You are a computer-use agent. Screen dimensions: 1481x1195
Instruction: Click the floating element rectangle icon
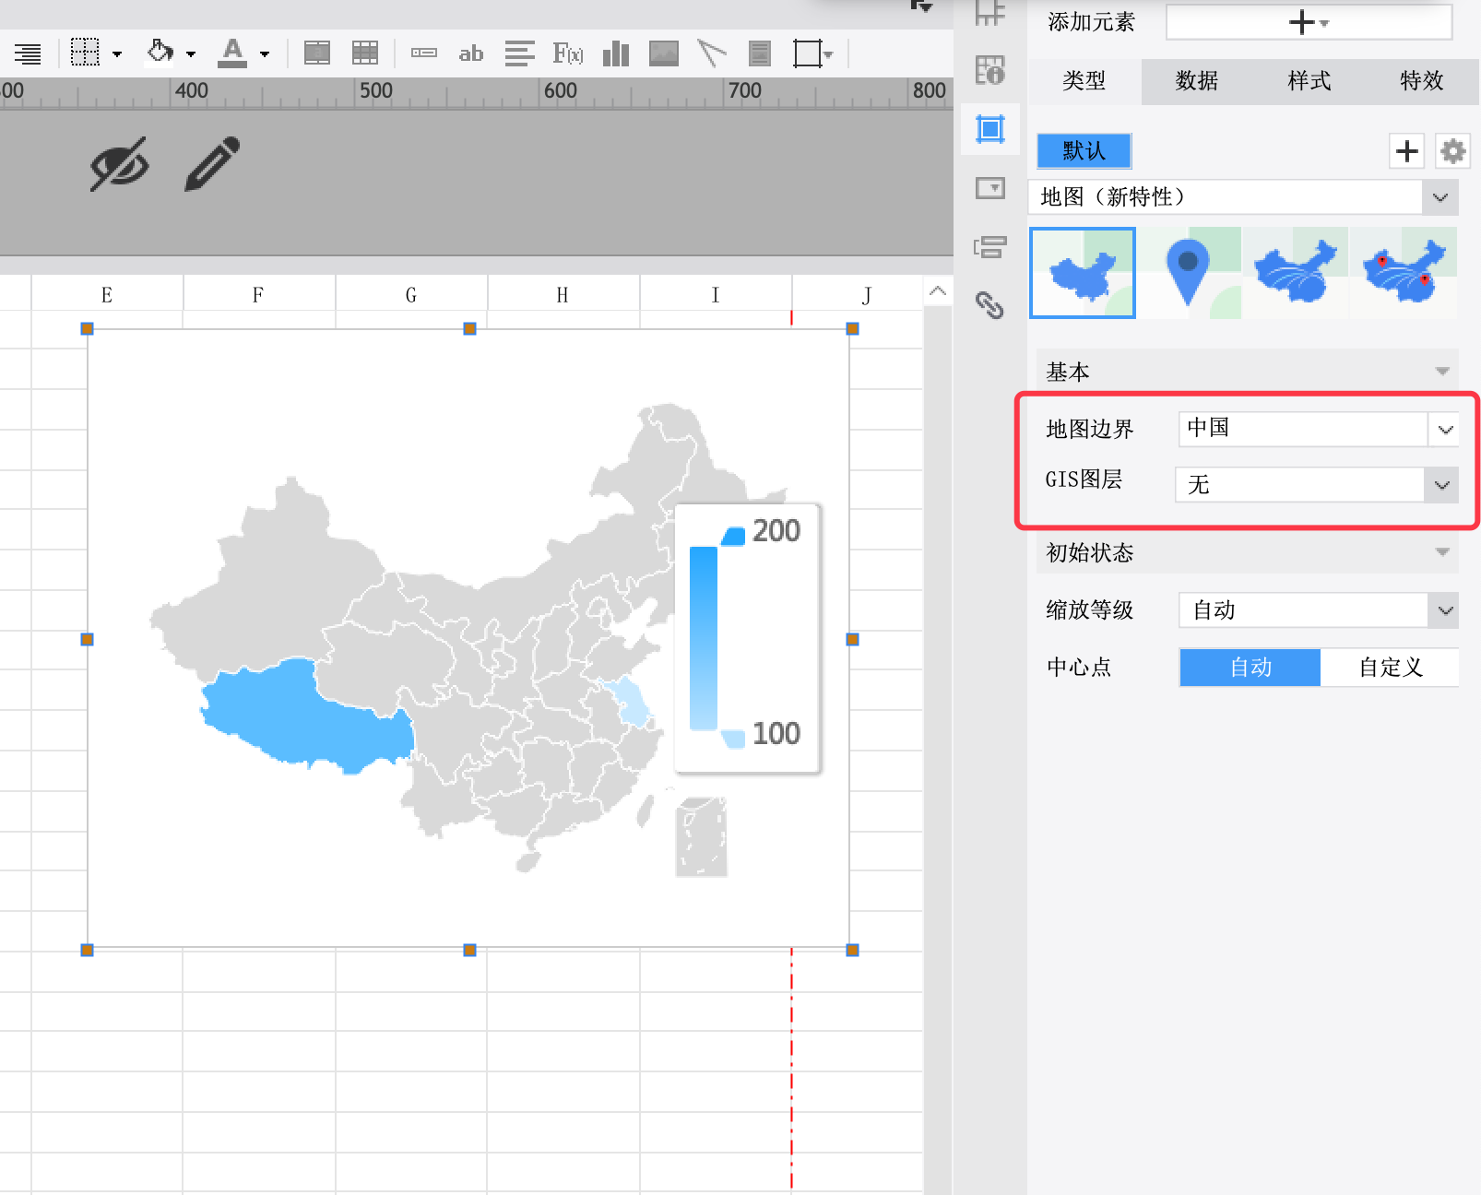pyautogui.click(x=807, y=53)
